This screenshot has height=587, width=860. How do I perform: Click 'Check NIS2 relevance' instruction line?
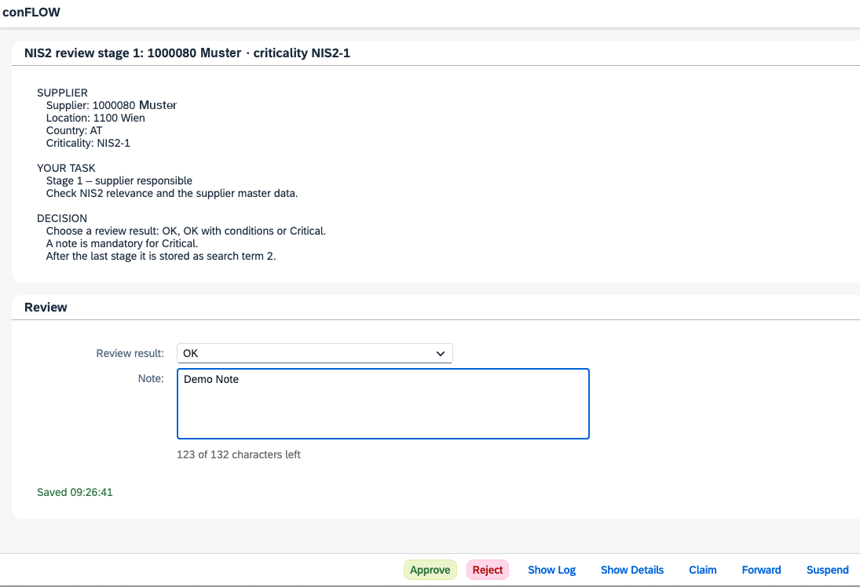pyautogui.click(x=172, y=194)
